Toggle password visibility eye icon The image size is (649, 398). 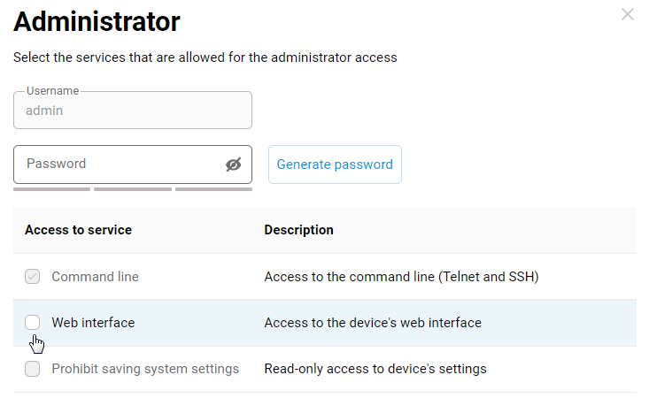(233, 165)
